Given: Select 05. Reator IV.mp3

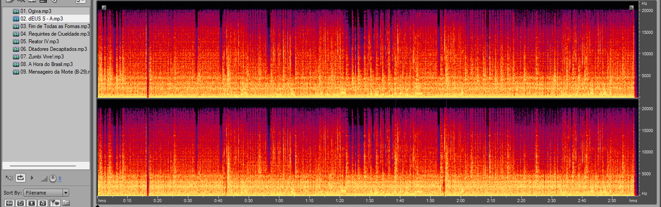Looking at the screenshot, I should [x=40, y=41].
